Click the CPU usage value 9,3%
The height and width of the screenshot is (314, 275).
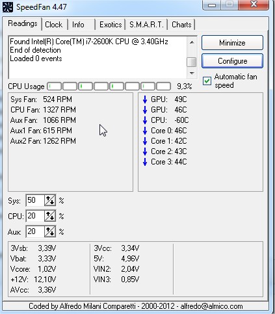pos(185,86)
